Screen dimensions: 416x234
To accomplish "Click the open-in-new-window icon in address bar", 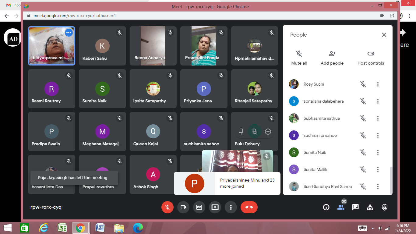I will [392, 16].
